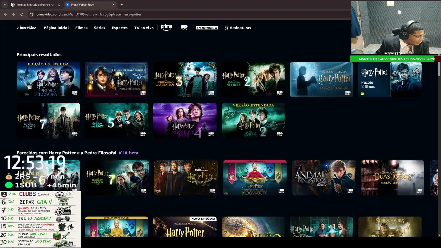
Task: Select O Senhor dos Anéis: Duas Torres
Action: (393, 178)
